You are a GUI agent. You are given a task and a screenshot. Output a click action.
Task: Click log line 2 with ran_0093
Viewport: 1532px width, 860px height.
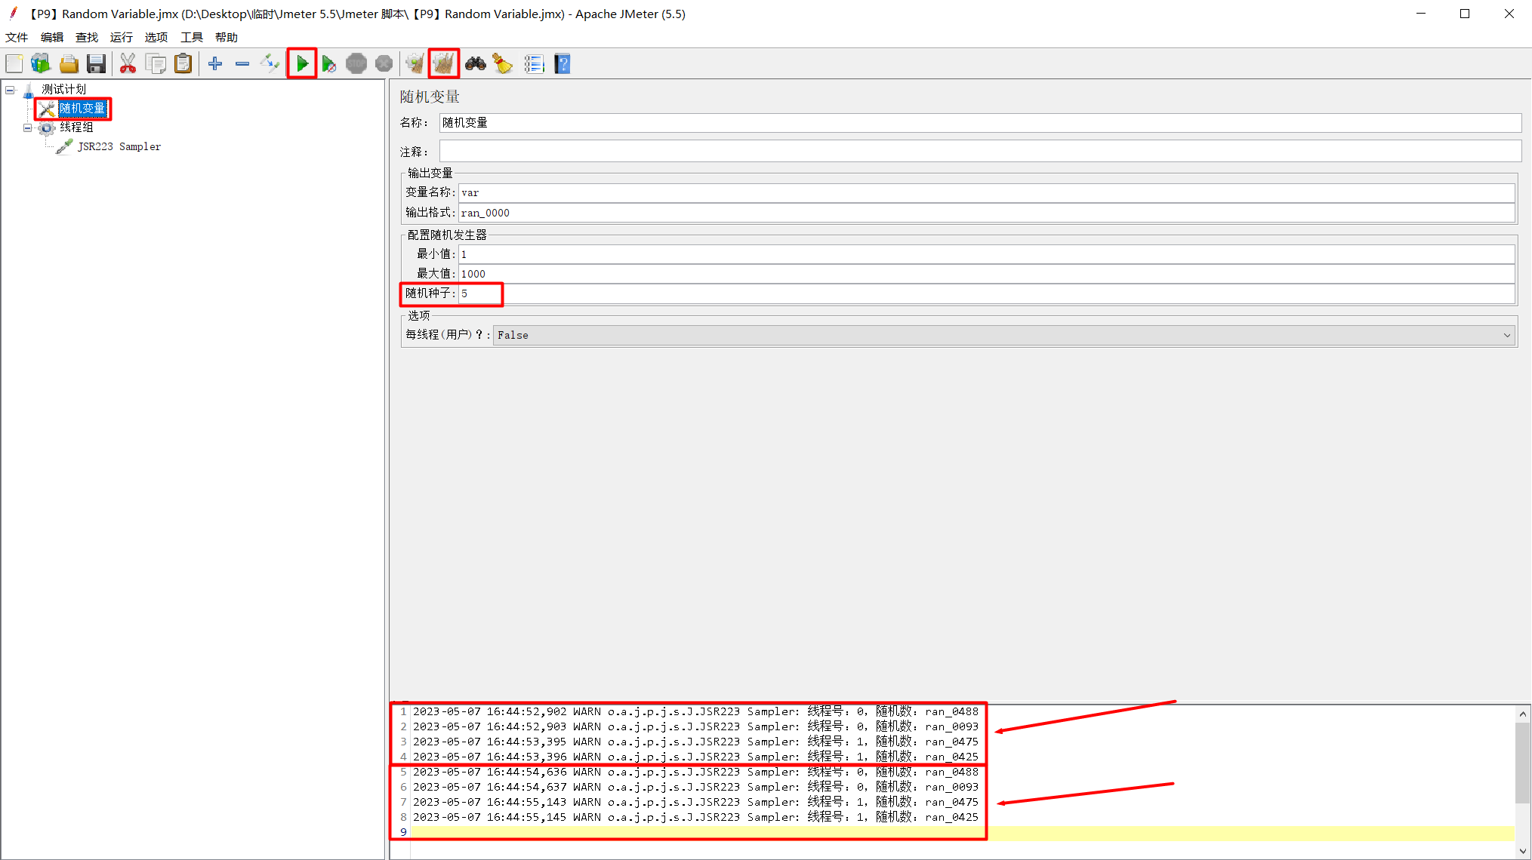(695, 726)
